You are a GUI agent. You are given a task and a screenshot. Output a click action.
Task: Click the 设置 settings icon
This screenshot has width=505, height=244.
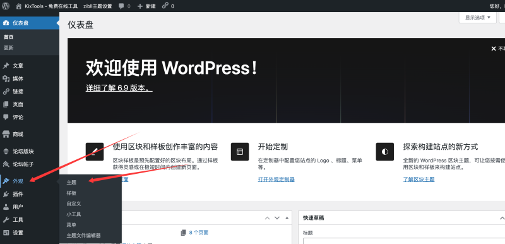[x=6, y=233]
